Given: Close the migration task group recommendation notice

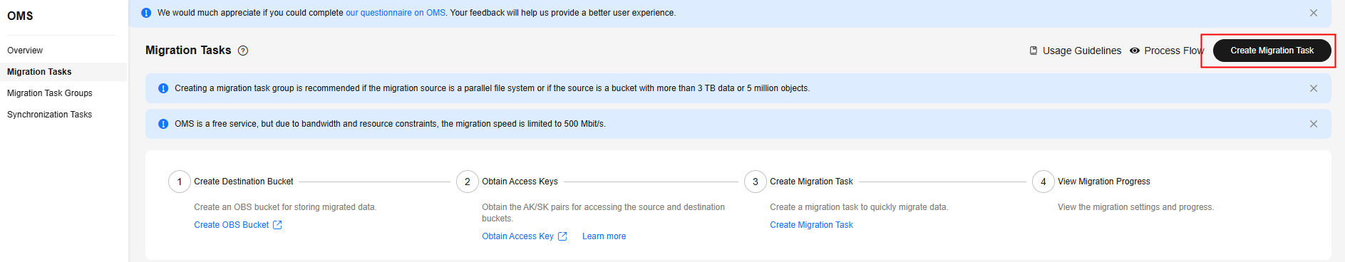Looking at the screenshot, I should point(1314,88).
